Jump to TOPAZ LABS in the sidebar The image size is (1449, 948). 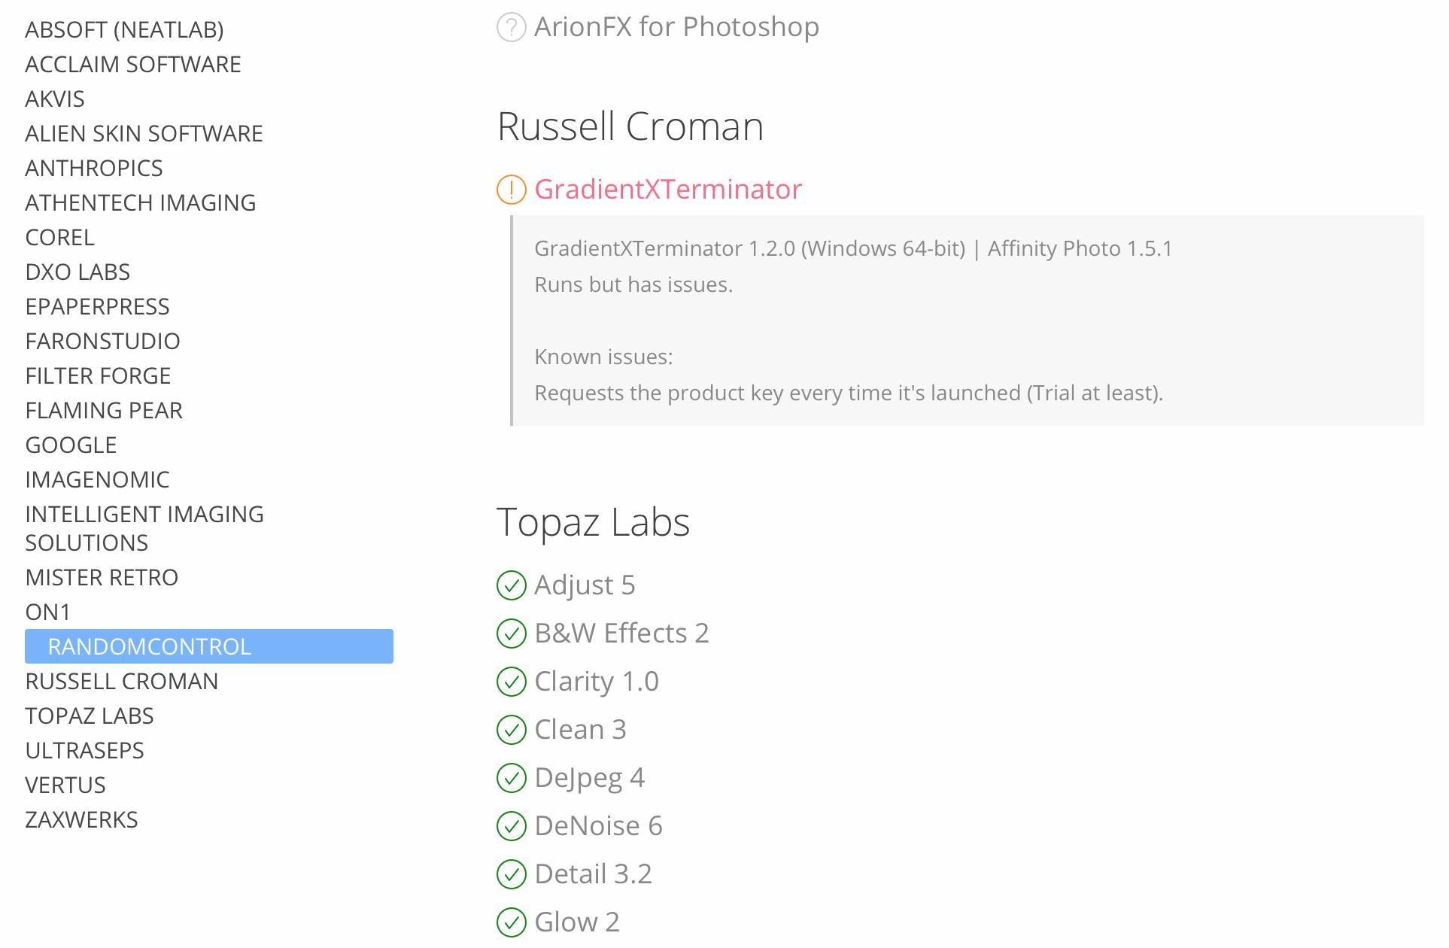click(90, 716)
